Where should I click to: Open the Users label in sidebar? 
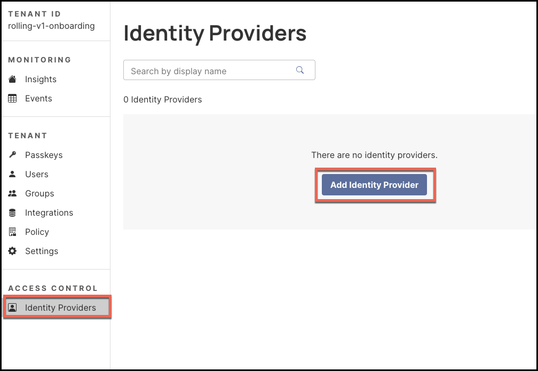pos(37,174)
